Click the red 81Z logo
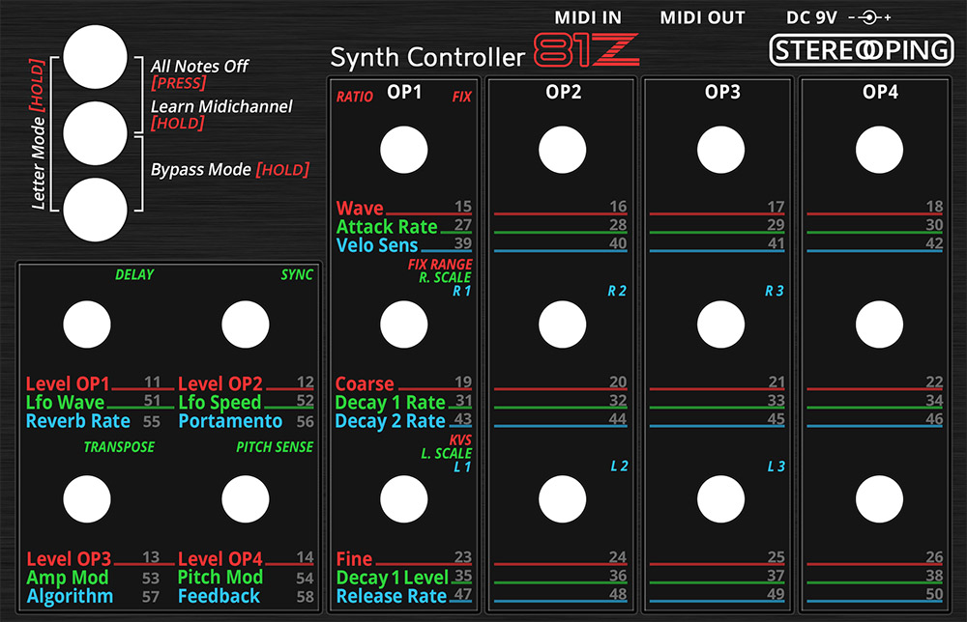 (587, 50)
